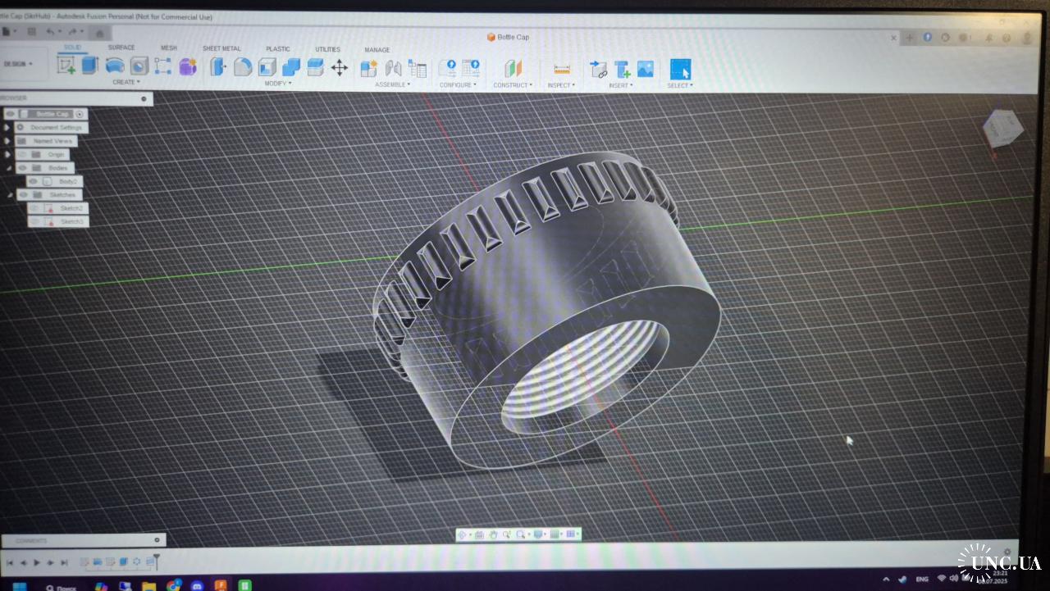Click the Insert Canvas image icon

tap(646, 69)
